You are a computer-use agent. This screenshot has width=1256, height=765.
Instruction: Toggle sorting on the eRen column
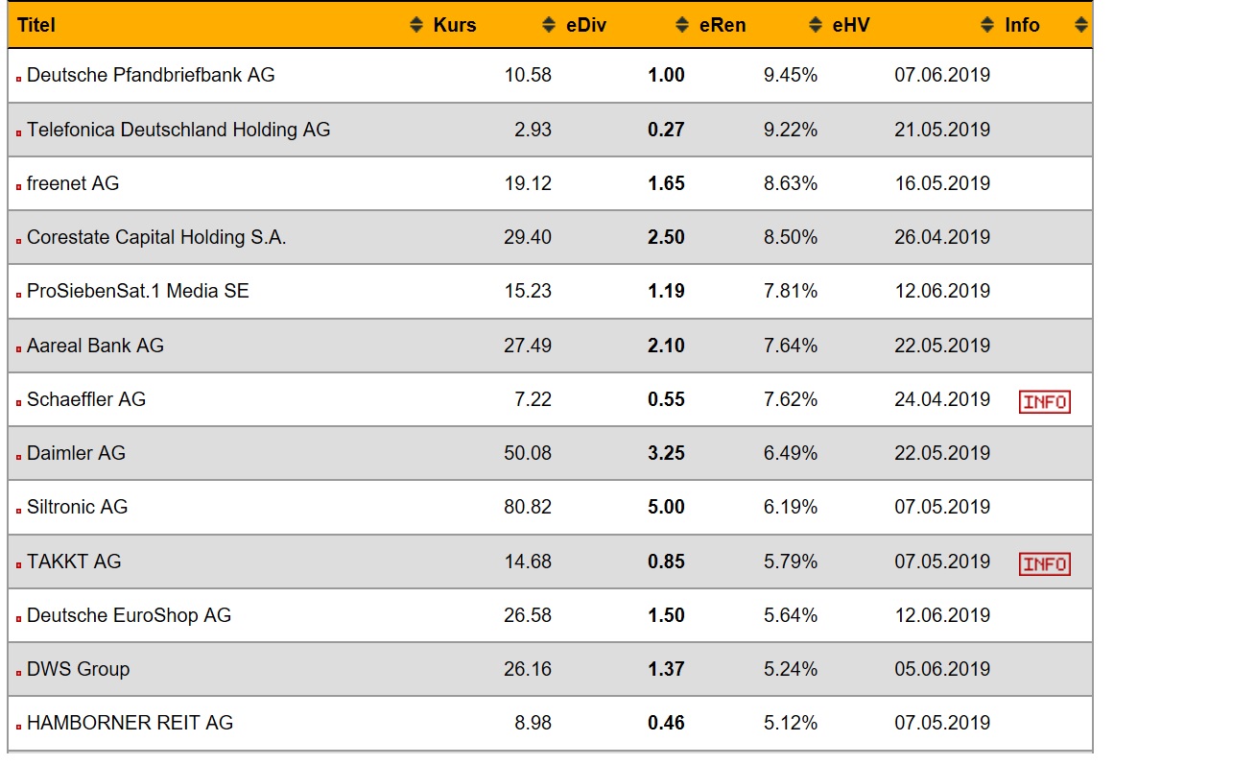coord(682,25)
